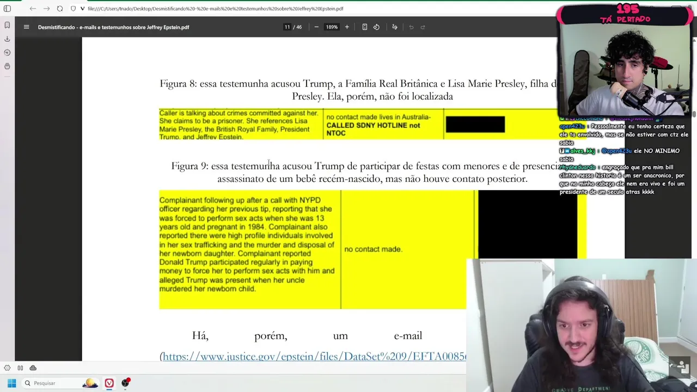697x392 pixels.
Task: Reload the PDF page
Action: click(60, 9)
